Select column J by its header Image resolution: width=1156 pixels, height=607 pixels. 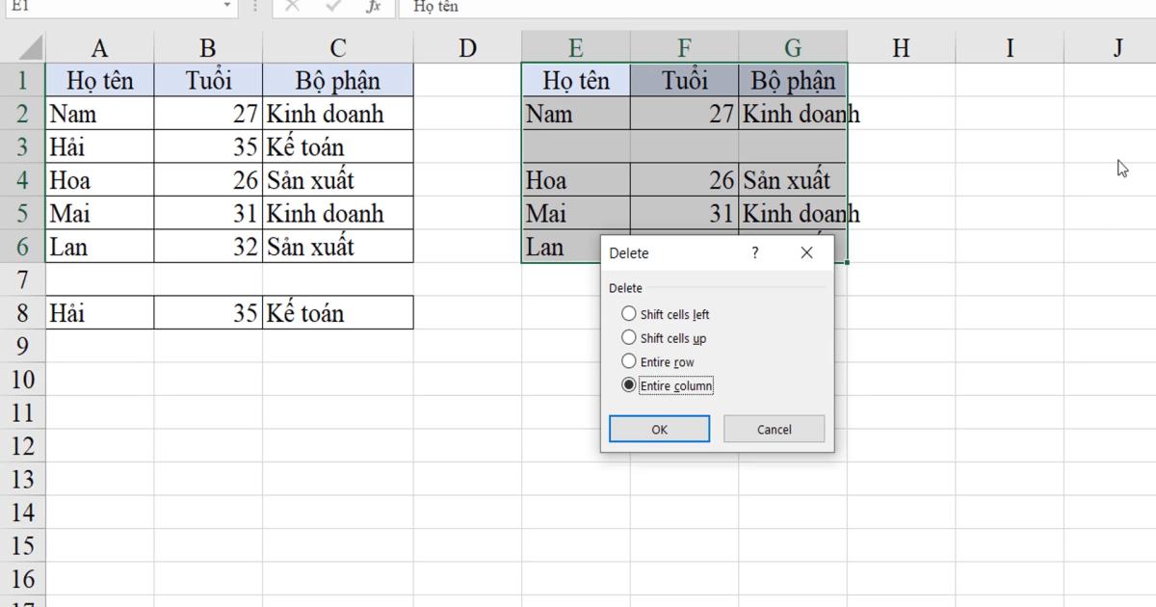point(1118,45)
